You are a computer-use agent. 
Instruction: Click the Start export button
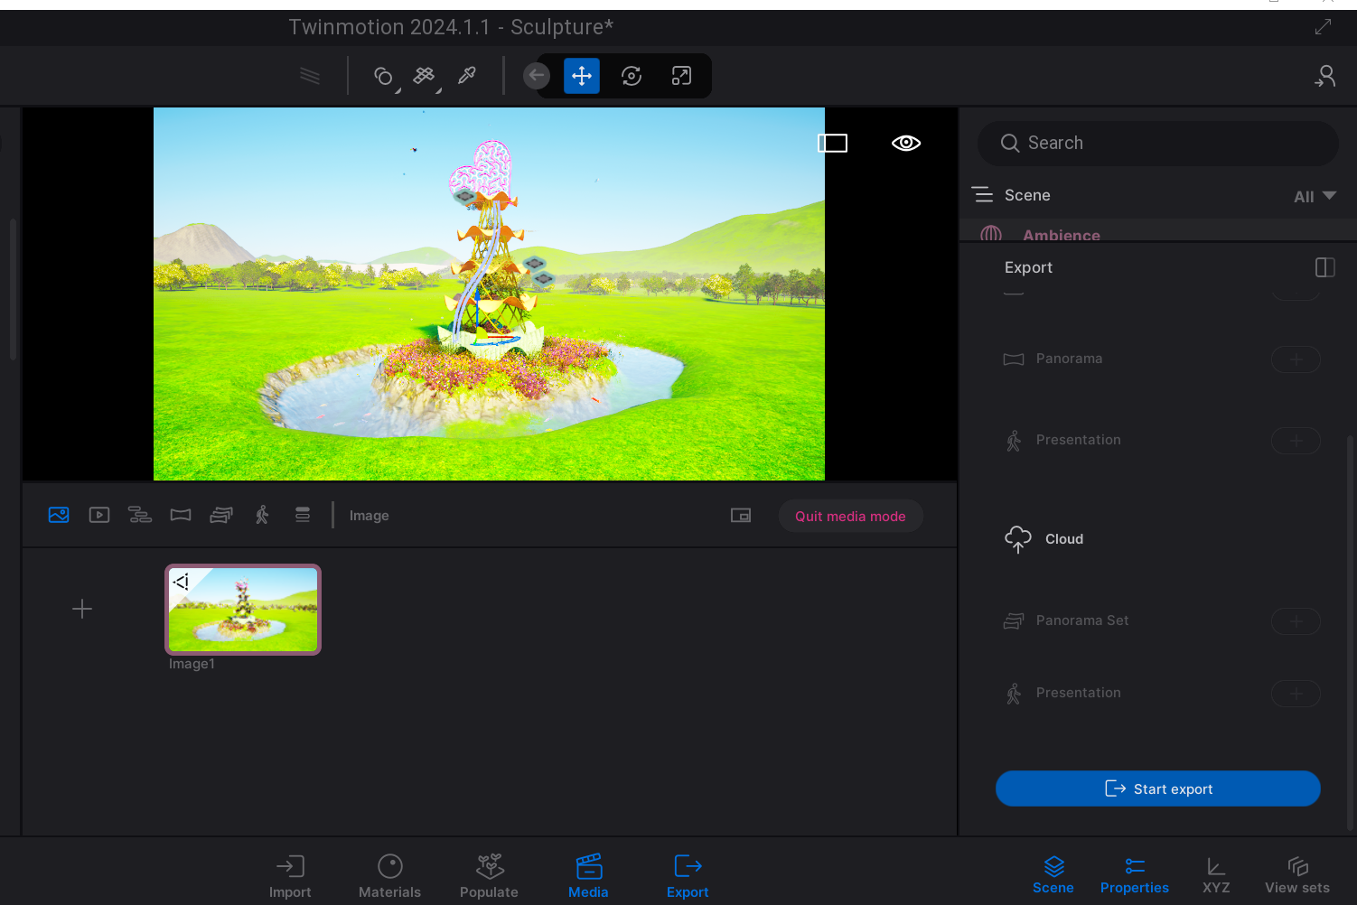pyautogui.click(x=1158, y=788)
